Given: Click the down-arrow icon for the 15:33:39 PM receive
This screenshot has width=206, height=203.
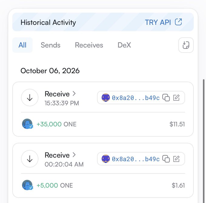Looking at the screenshot, I should coord(30,98).
